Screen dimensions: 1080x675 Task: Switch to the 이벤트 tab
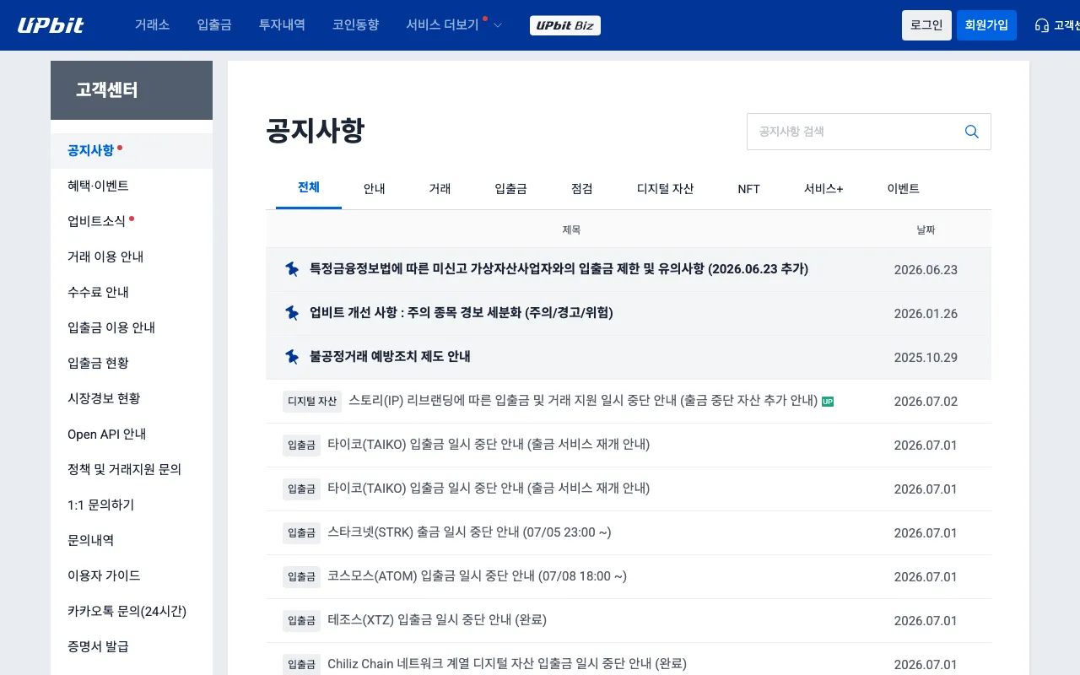903,189
